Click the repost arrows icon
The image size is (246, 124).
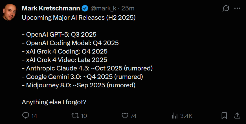tap(75, 116)
